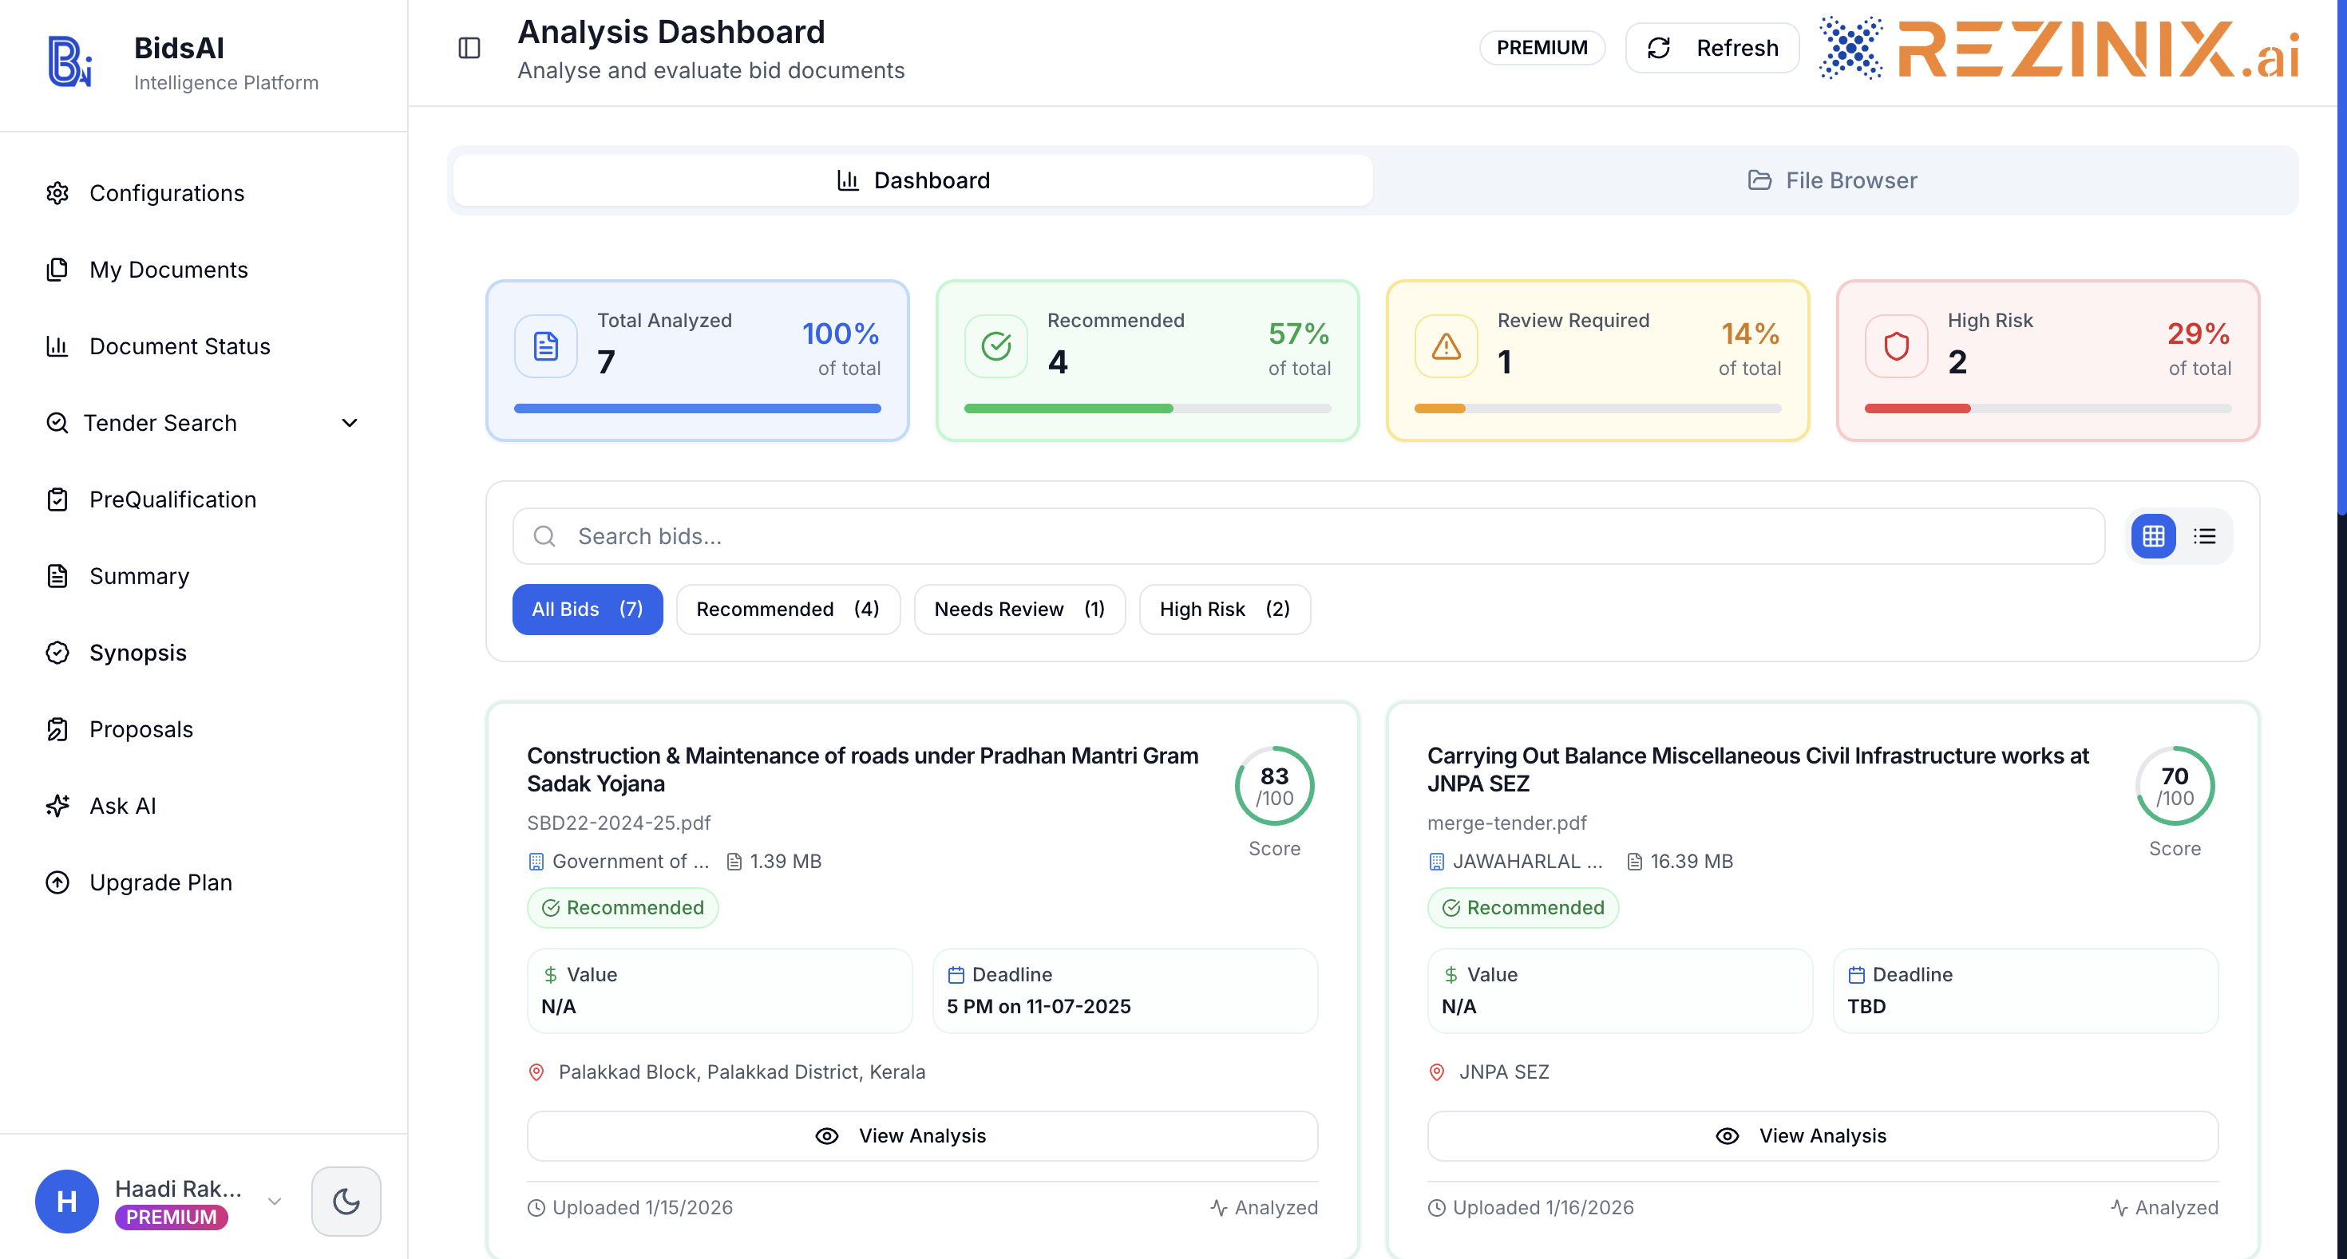
Task: Open Haadi Rak... user account menu
Action: click(160, 1202)
